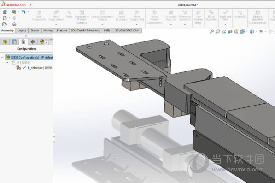Open the New document dropdown arrow
The image size is (275, 183).
pos(10,18)
